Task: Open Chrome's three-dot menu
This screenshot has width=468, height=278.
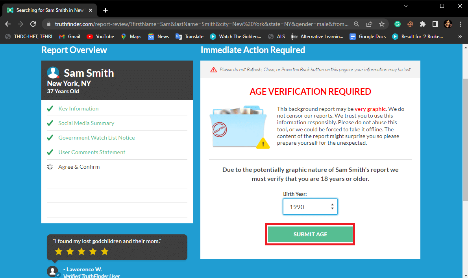Action: tap(460, 24)
